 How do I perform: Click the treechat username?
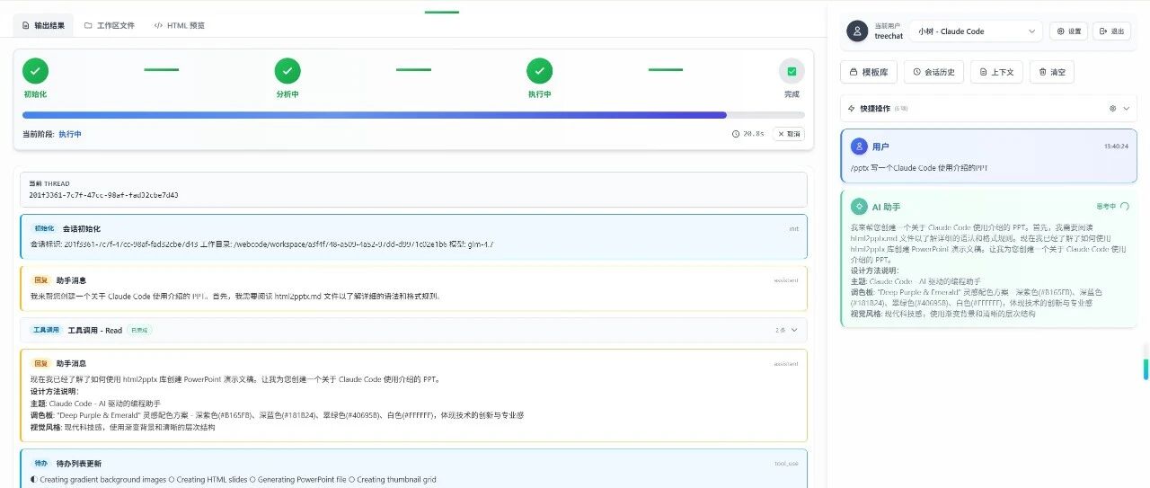[889, 36]
